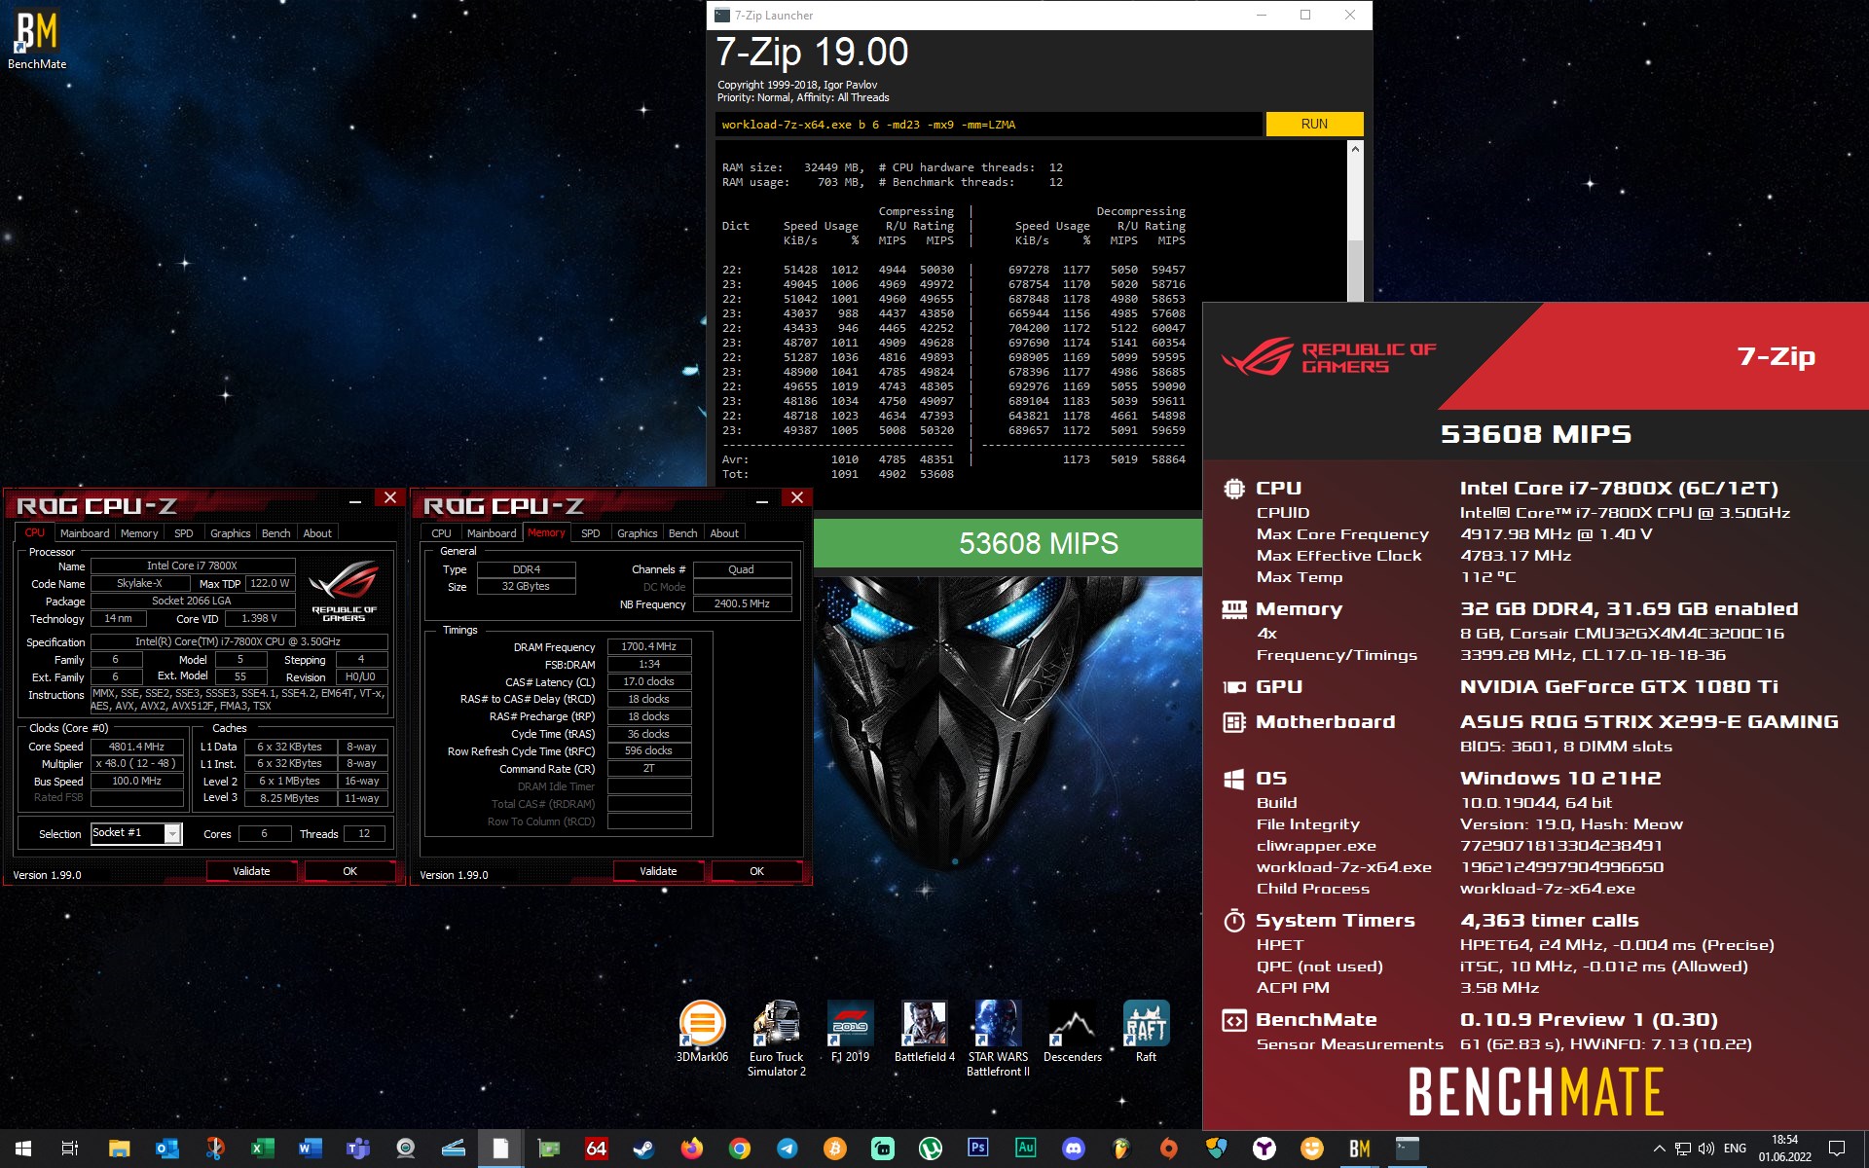
Task: Open the Windows Start menu
Action: click(23, 1149)
